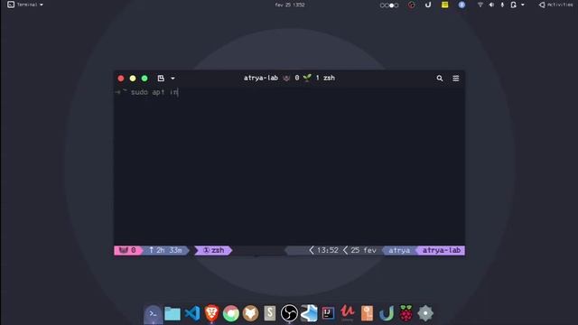The image size is (578, 325).
Task: Click the terminal window title 'atrya-lab'
Action: (261, 78)
